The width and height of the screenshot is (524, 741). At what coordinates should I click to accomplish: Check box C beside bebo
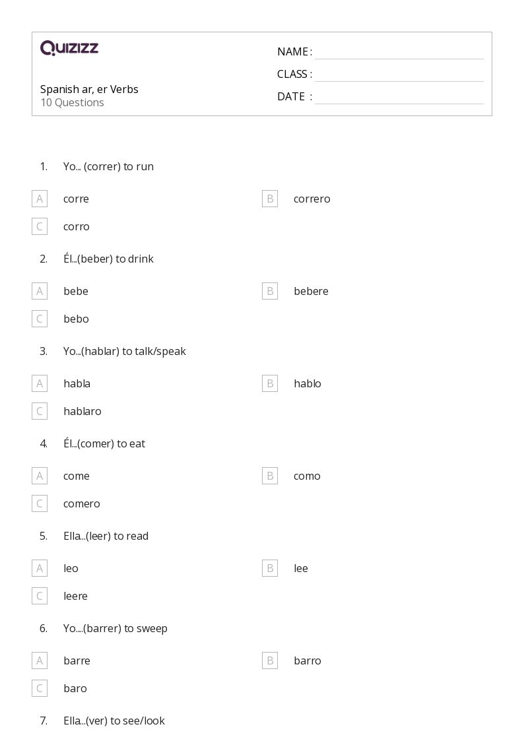[40, 319]
